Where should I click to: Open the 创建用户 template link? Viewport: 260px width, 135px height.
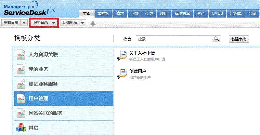[137, 71]
